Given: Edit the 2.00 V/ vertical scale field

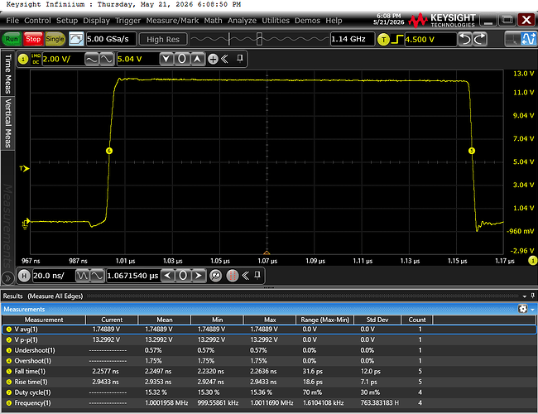Looking at the screenshot, I should (x=63, y=59).
